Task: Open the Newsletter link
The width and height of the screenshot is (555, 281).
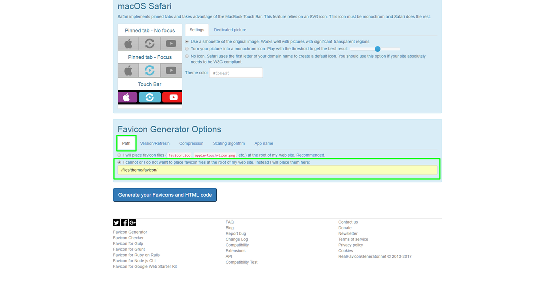Action: [348, 234]
